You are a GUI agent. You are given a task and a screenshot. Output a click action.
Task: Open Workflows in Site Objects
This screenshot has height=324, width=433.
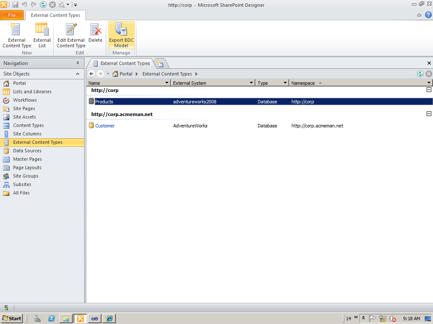point(25,100)
